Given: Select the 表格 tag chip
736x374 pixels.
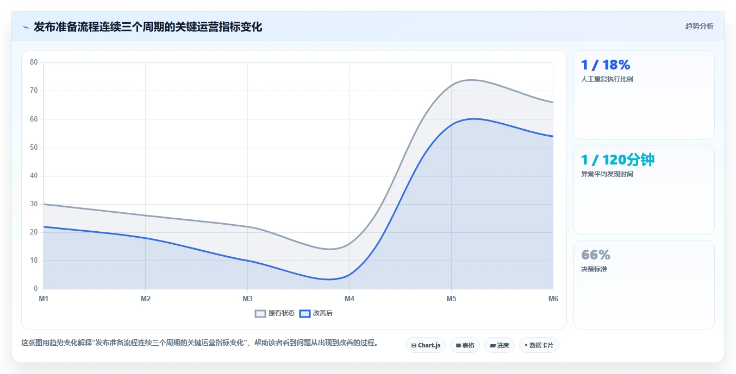Looking at the screenshot, I should [465, 345].
